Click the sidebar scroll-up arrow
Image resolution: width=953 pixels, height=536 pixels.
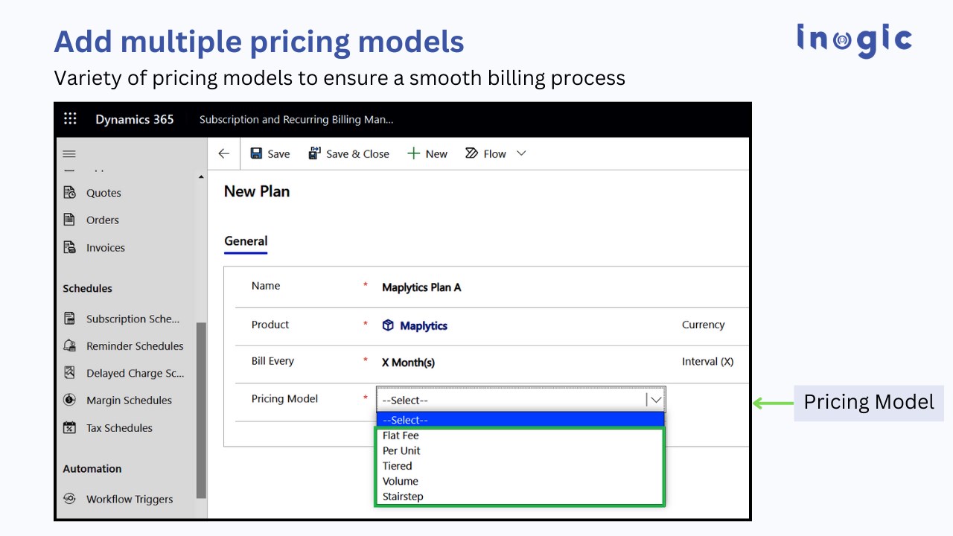201,177
